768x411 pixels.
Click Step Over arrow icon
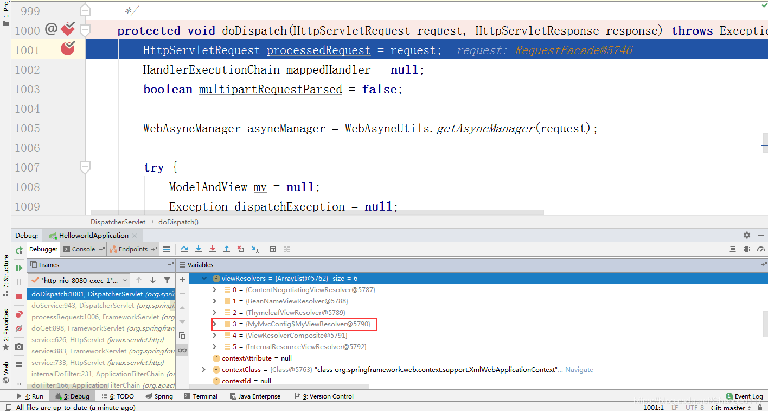click(184, 249)
